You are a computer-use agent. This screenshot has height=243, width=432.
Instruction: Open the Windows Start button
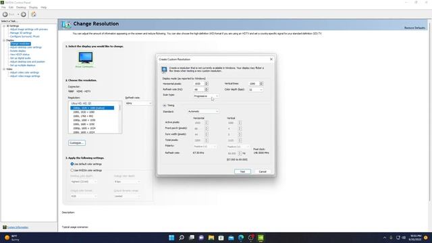(x=171, y=238)
